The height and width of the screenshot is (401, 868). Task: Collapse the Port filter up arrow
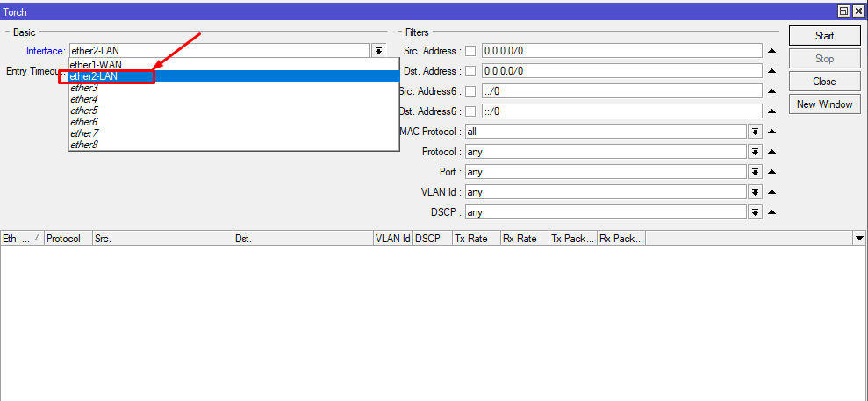pos(772,172)
